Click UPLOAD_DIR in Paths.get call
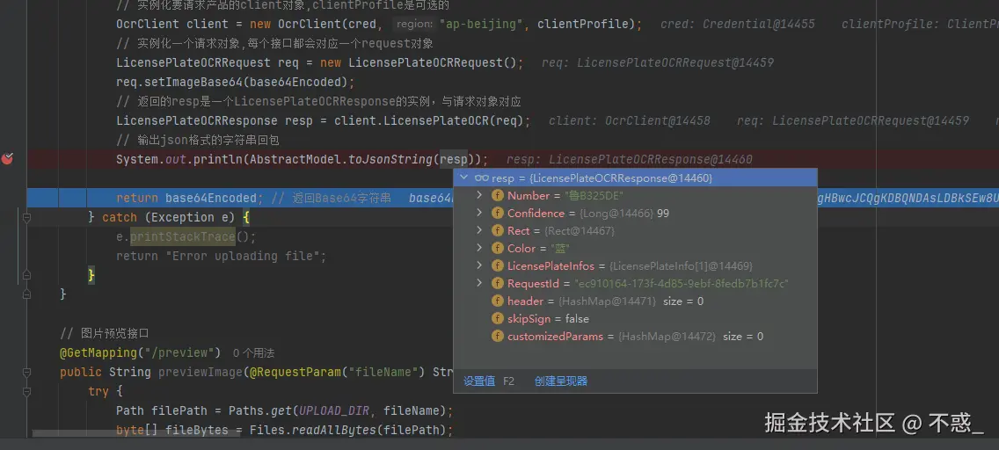The image size is (999, 450). point(334,410)
